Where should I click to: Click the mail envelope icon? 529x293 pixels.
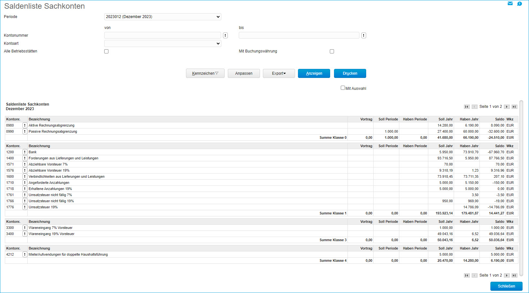[x=510, y=4]
